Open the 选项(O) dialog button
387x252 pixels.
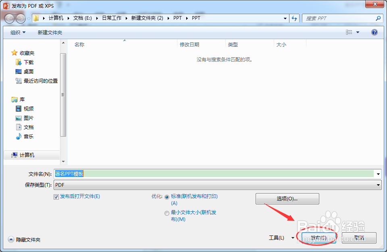click(287, 198)
